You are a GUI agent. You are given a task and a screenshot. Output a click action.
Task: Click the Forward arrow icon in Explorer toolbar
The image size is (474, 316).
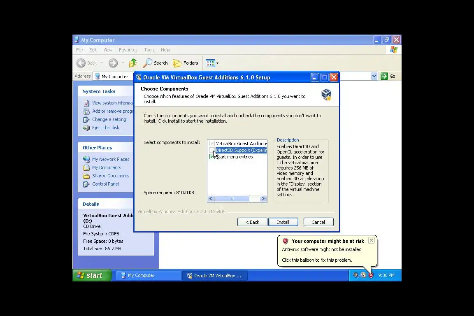pos(113,63)
